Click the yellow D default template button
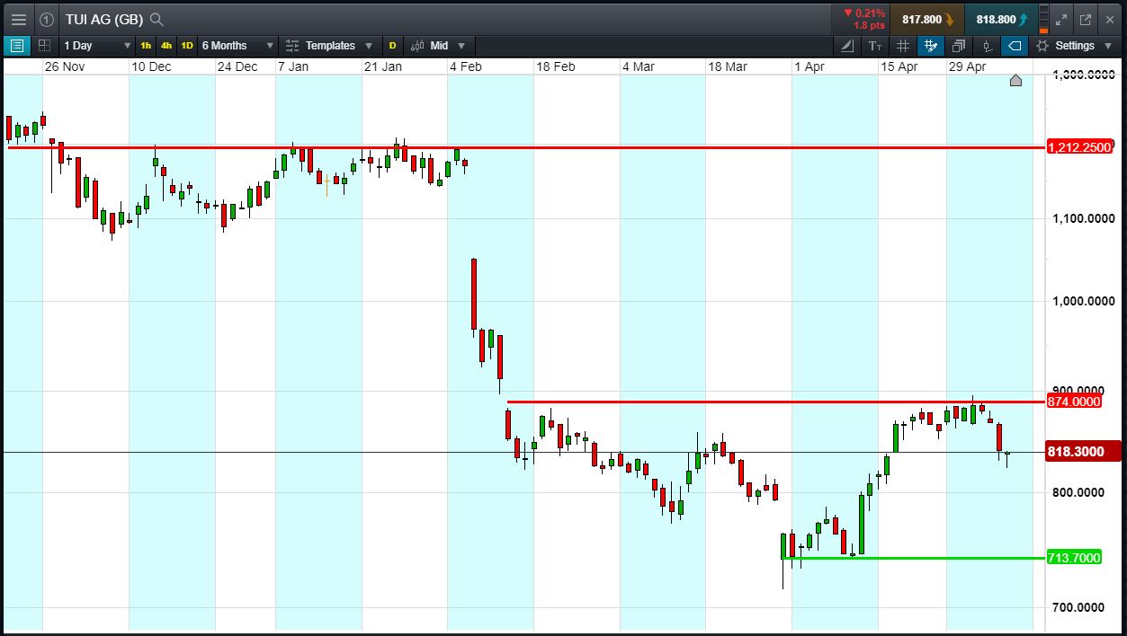1127x636 pixels. coord(392,45)
